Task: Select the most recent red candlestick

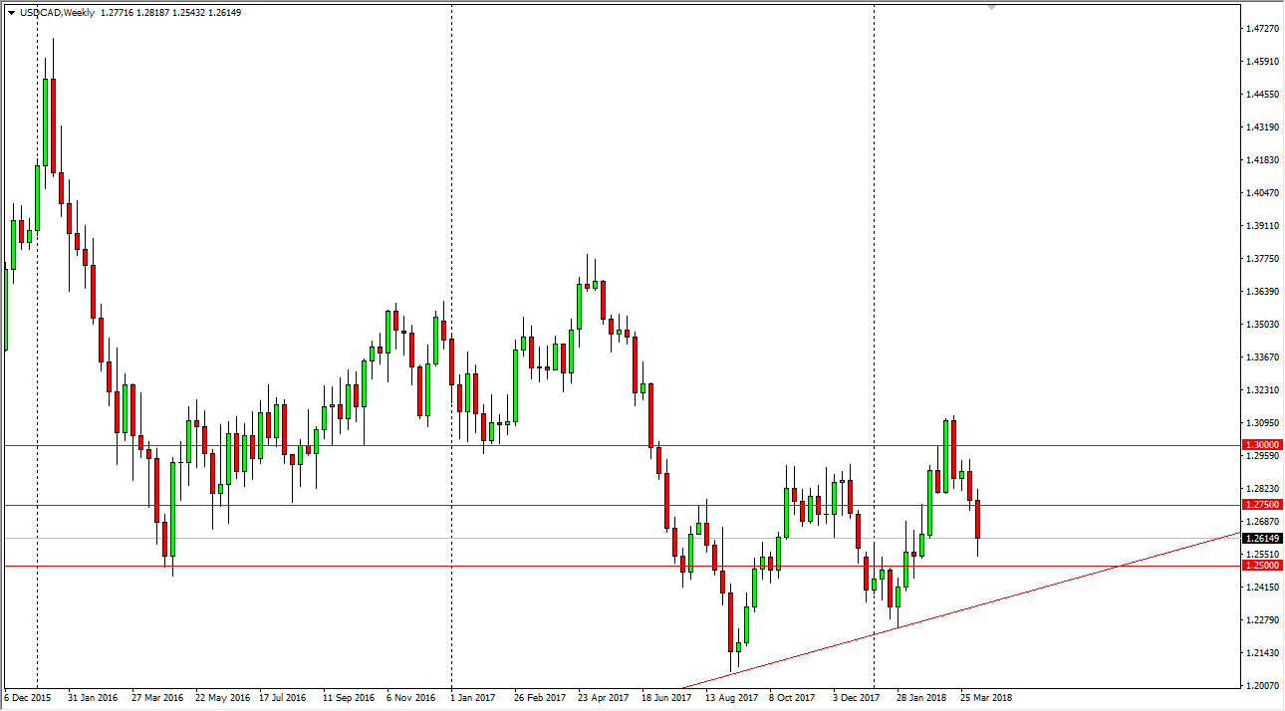Action: 977,518
